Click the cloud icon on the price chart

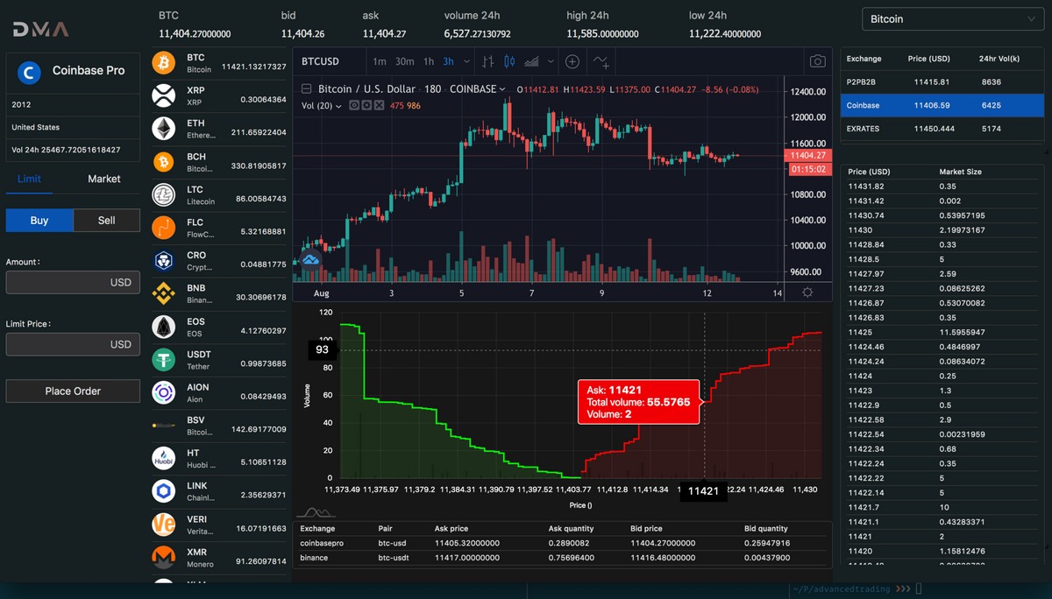click(310, 260)
